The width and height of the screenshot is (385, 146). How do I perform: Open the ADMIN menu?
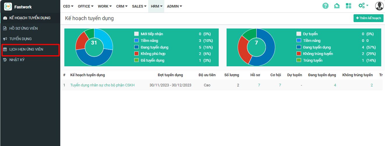(174, 6)
